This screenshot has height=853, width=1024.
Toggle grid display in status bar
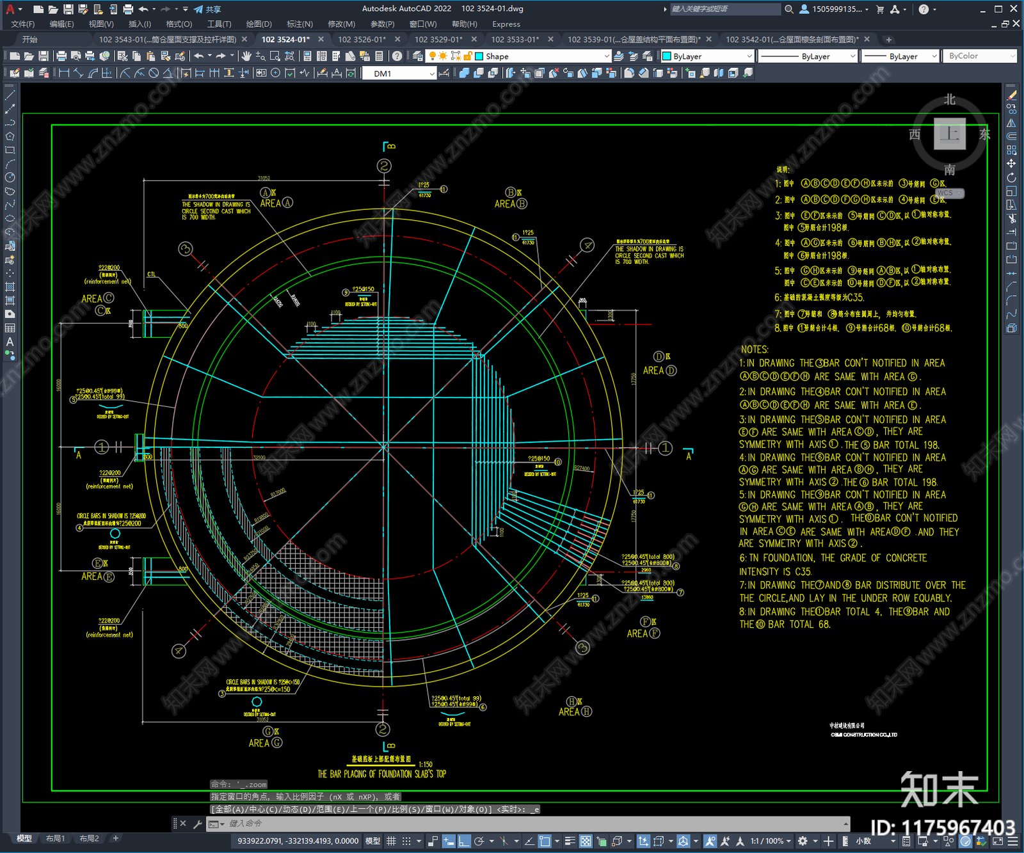click(x=391, y=841)
